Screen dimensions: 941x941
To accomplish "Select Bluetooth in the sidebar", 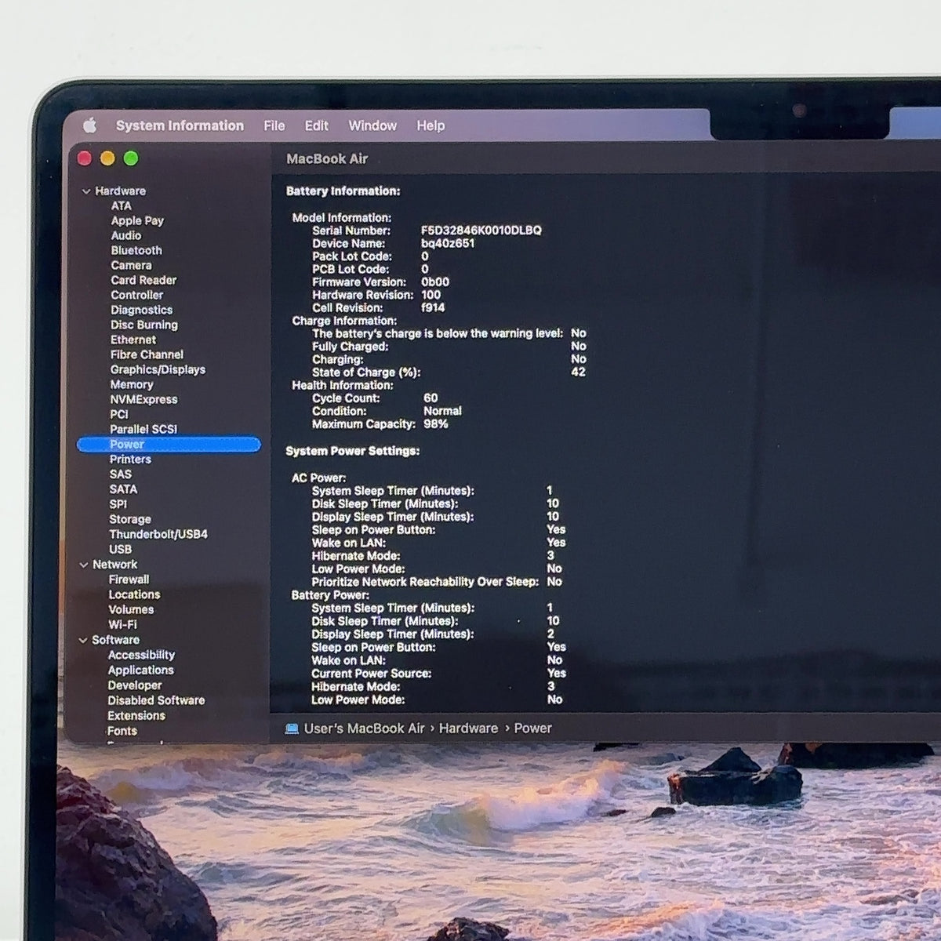I will point(136,251).
